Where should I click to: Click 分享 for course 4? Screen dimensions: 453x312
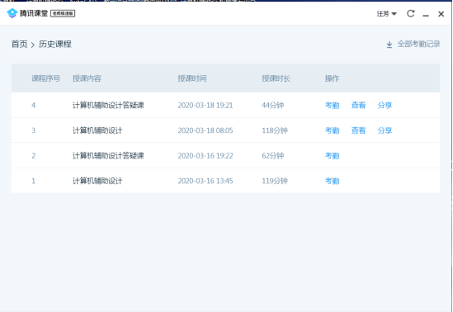pos(385,105)
